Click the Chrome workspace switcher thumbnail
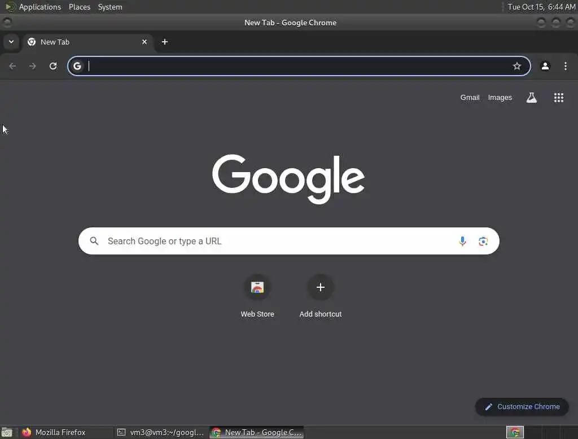The width and height of the screenshot is (578, 439). click(515, 432)
